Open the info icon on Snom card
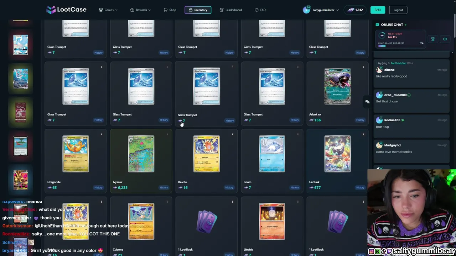 [298, 134]
